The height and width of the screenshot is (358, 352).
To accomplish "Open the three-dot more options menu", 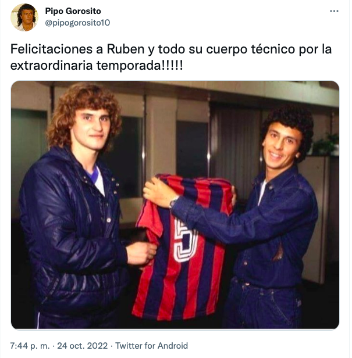I will pos(334,11).
